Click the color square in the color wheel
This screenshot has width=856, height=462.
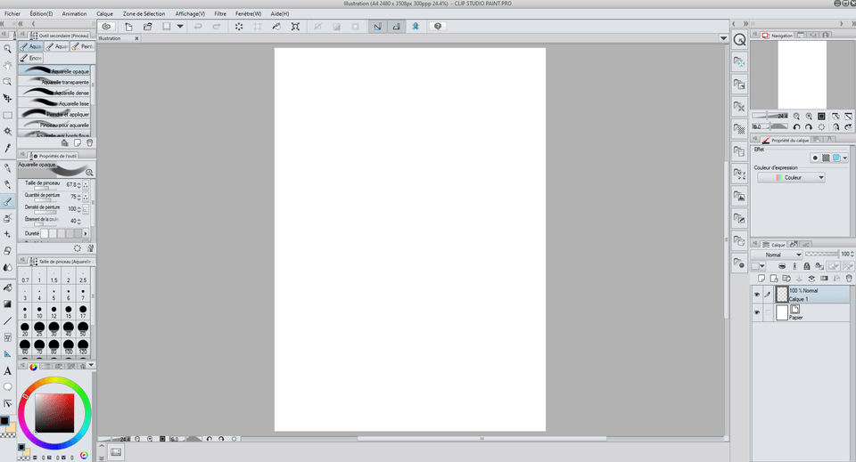click(54, 413)
